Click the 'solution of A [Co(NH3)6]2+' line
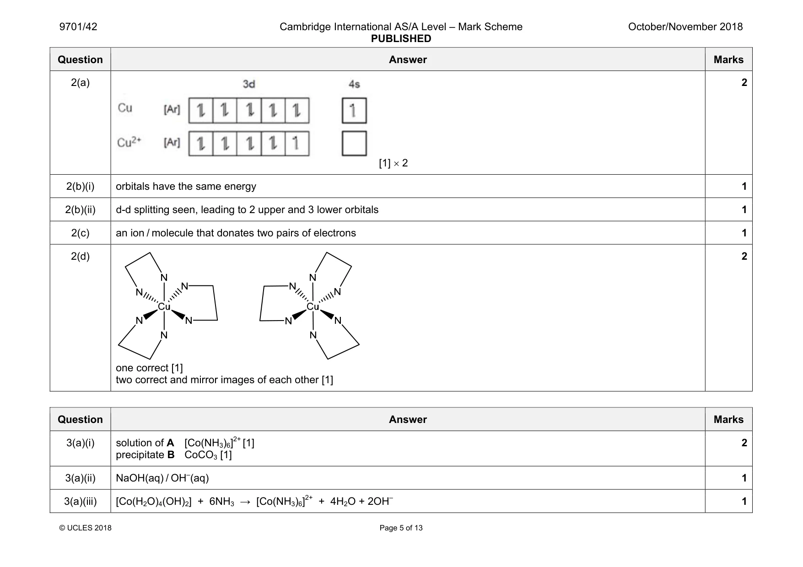Viewport: 803px width, 567px height. pos(185,443)
